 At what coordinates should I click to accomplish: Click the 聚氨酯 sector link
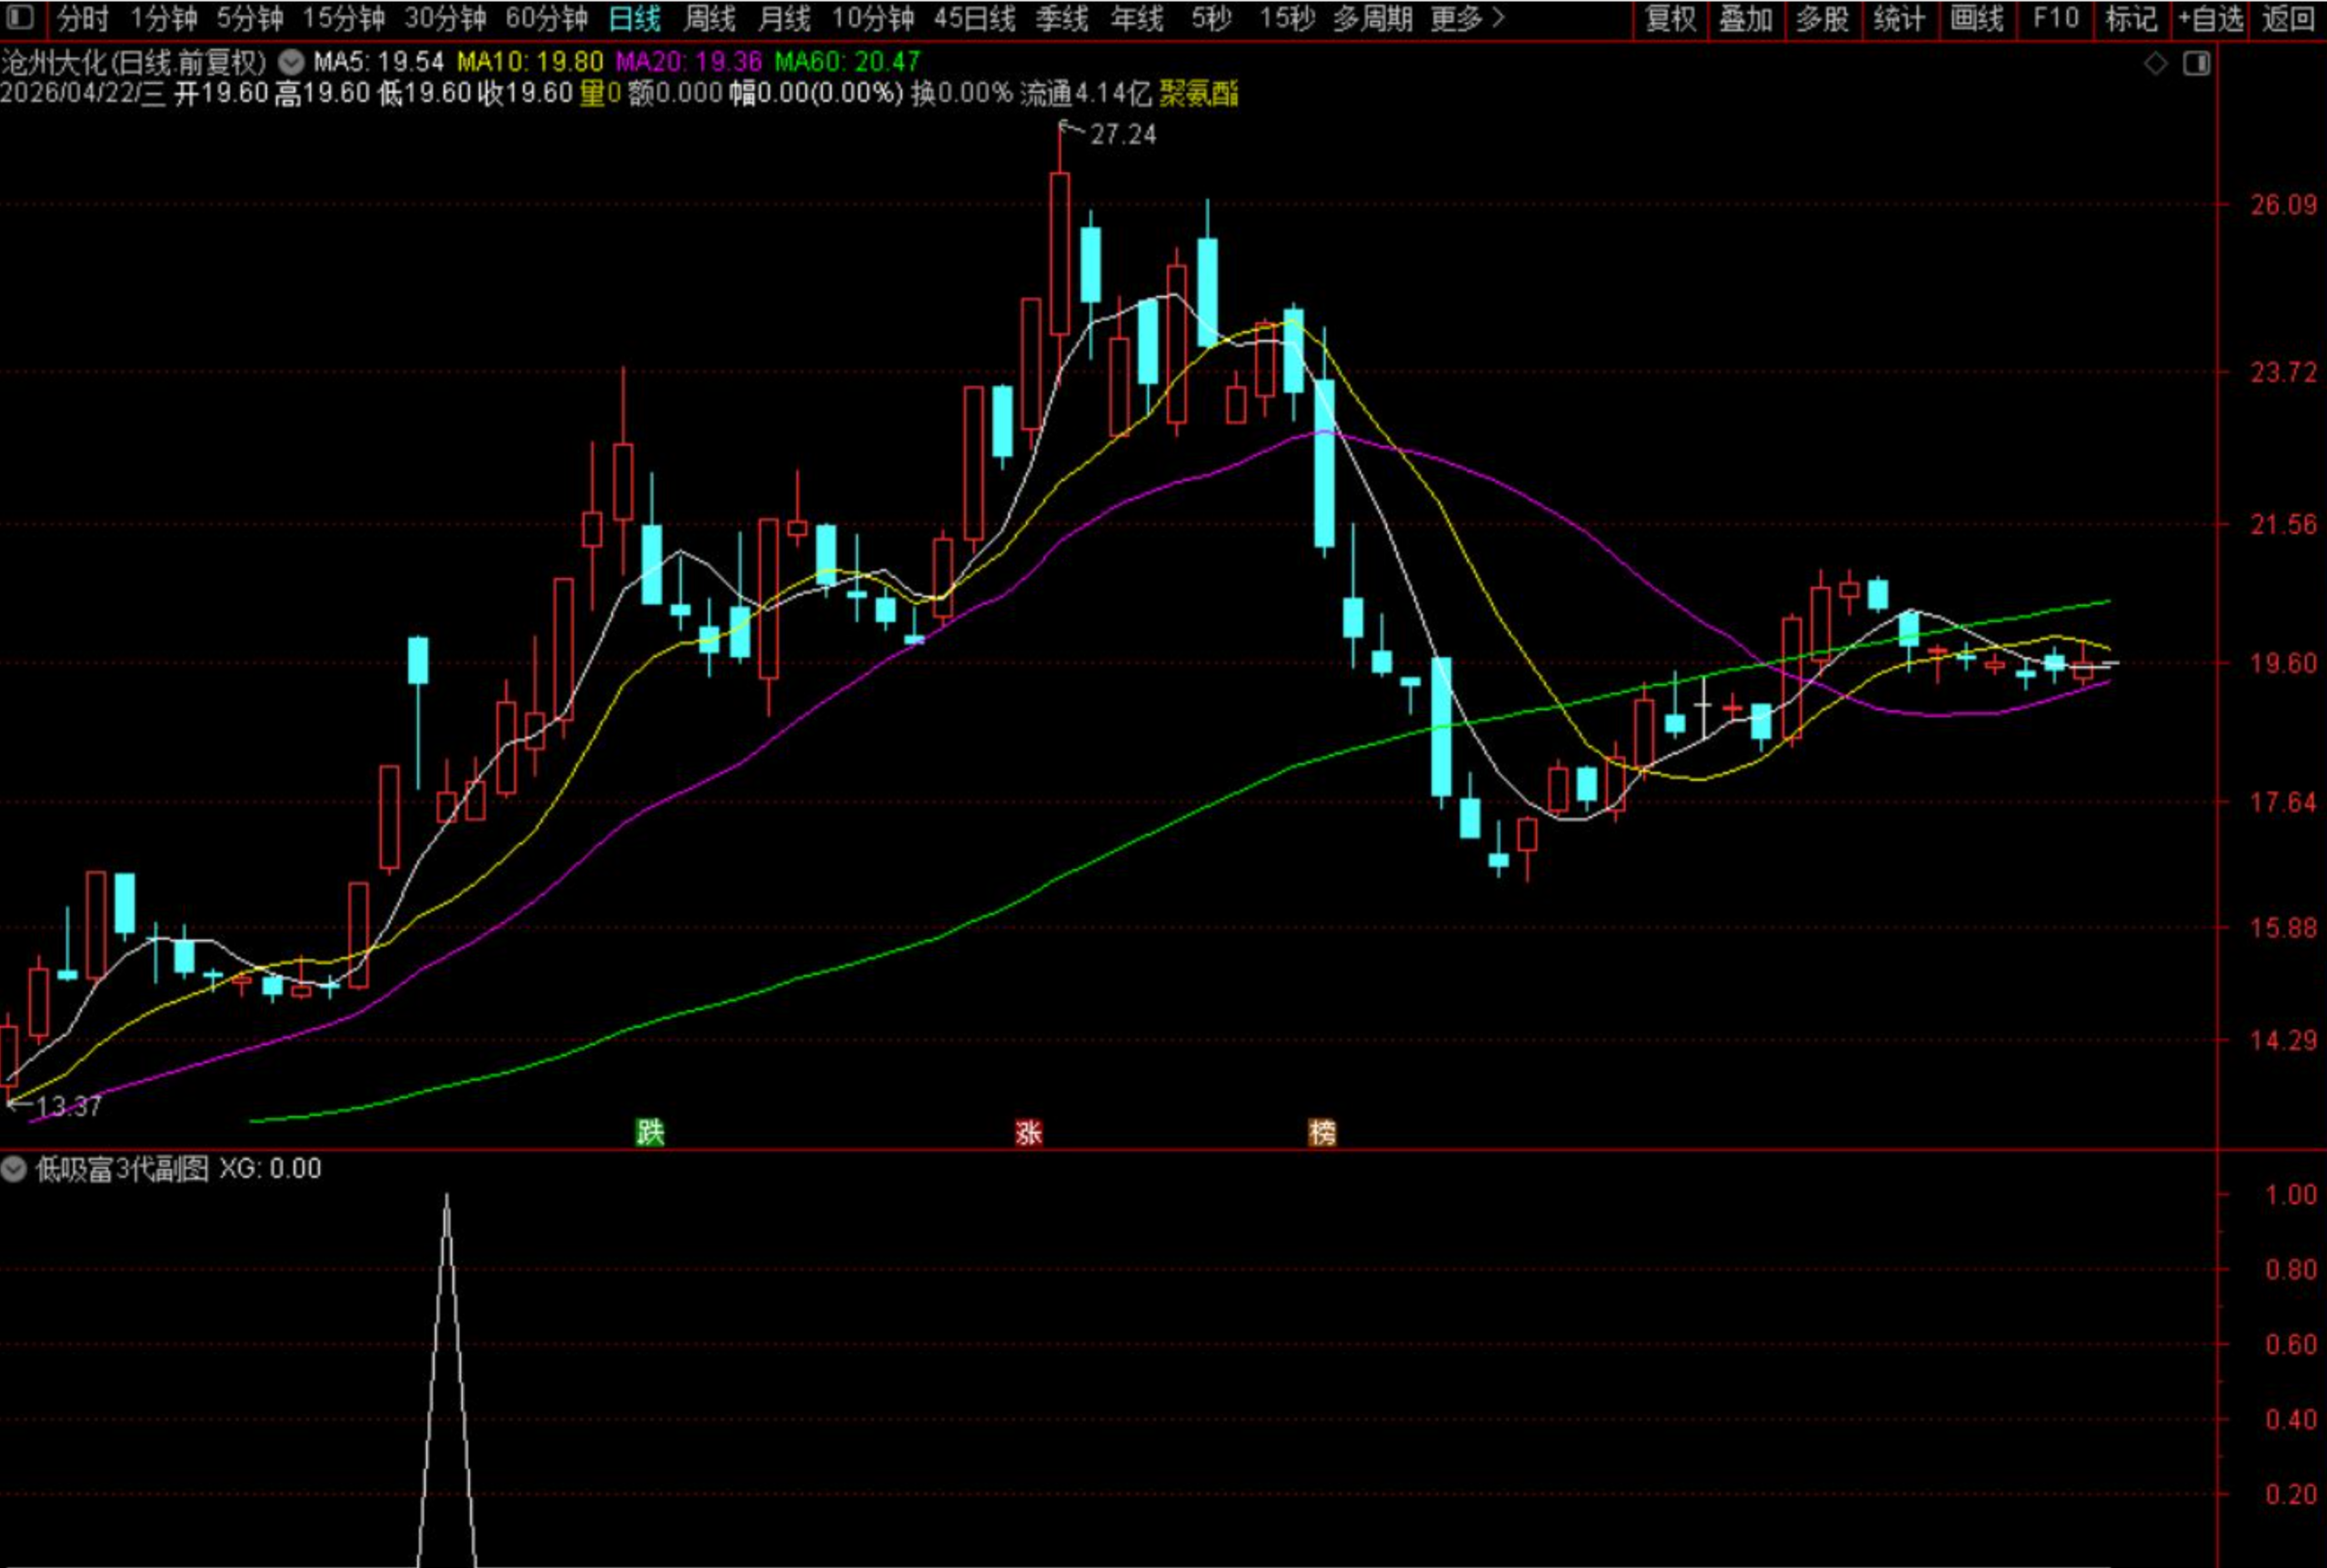[x=1199, y=94]
